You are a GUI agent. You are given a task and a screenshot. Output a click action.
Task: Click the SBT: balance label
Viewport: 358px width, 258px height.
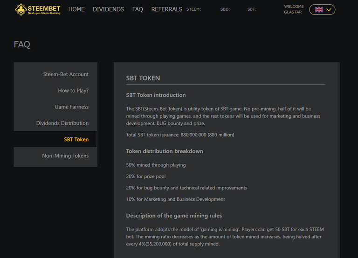pyautogui.click(x=252, y=9)
